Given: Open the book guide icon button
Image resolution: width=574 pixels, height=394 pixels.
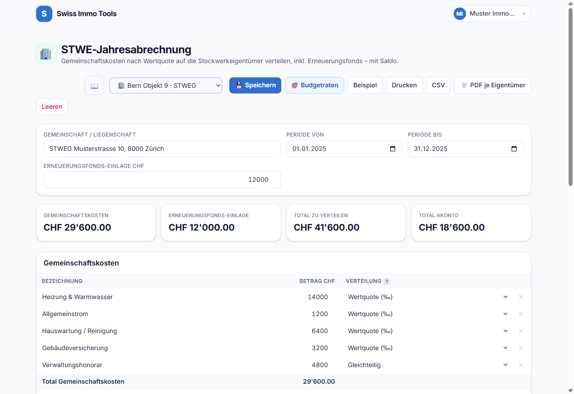Looking at the screenshot, I should pyautogui.click(x=94, y=86).
